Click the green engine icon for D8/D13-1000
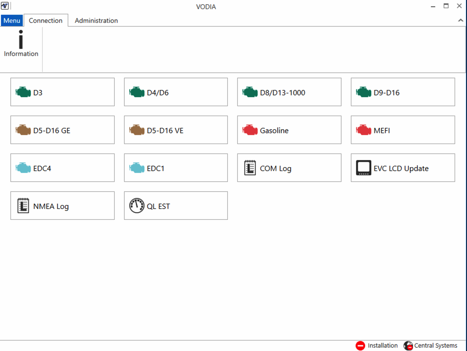 tap(250, 92)
